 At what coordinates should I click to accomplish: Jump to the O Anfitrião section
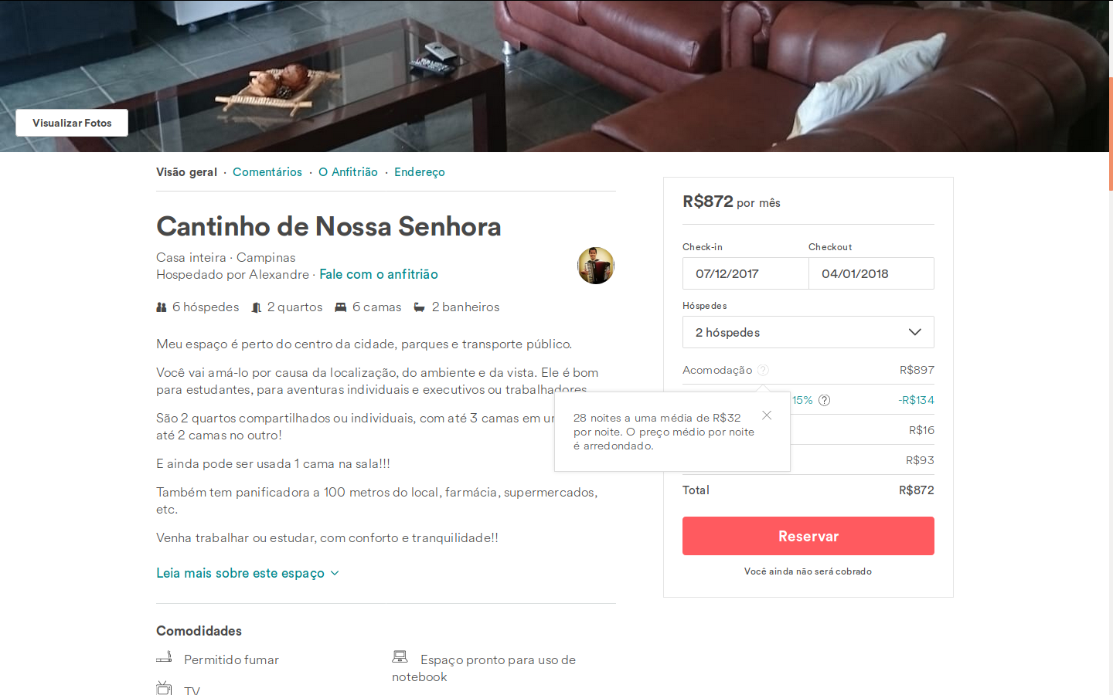[x=348, y=172]
